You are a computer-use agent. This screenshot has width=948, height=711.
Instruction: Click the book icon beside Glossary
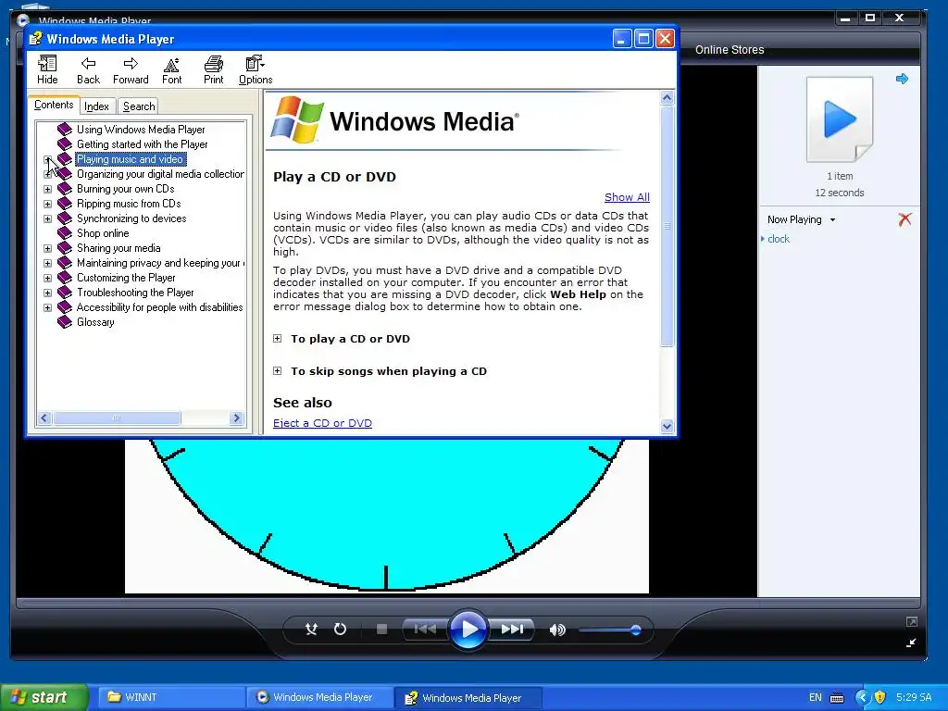[65, 321]
